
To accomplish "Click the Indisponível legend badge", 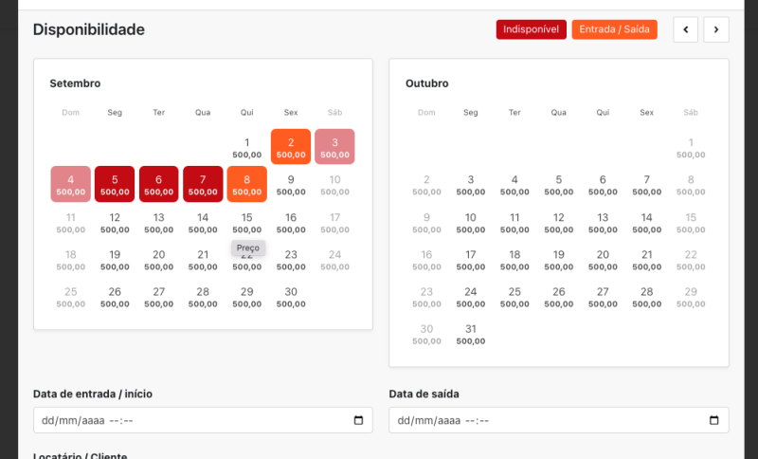I will (531, 29).
